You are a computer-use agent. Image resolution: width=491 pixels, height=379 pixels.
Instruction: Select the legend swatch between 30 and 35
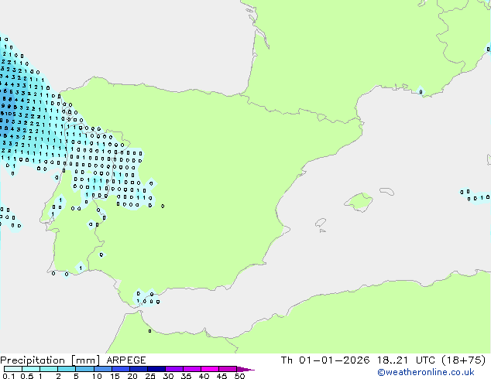click(x=176, y=370)
